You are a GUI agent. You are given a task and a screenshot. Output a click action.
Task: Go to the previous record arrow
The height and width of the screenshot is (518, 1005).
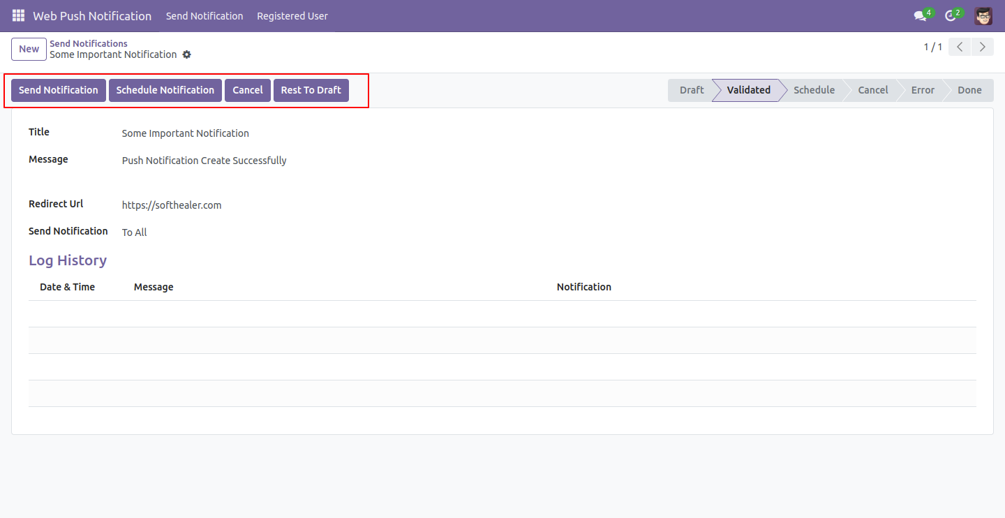click(961, 47)
